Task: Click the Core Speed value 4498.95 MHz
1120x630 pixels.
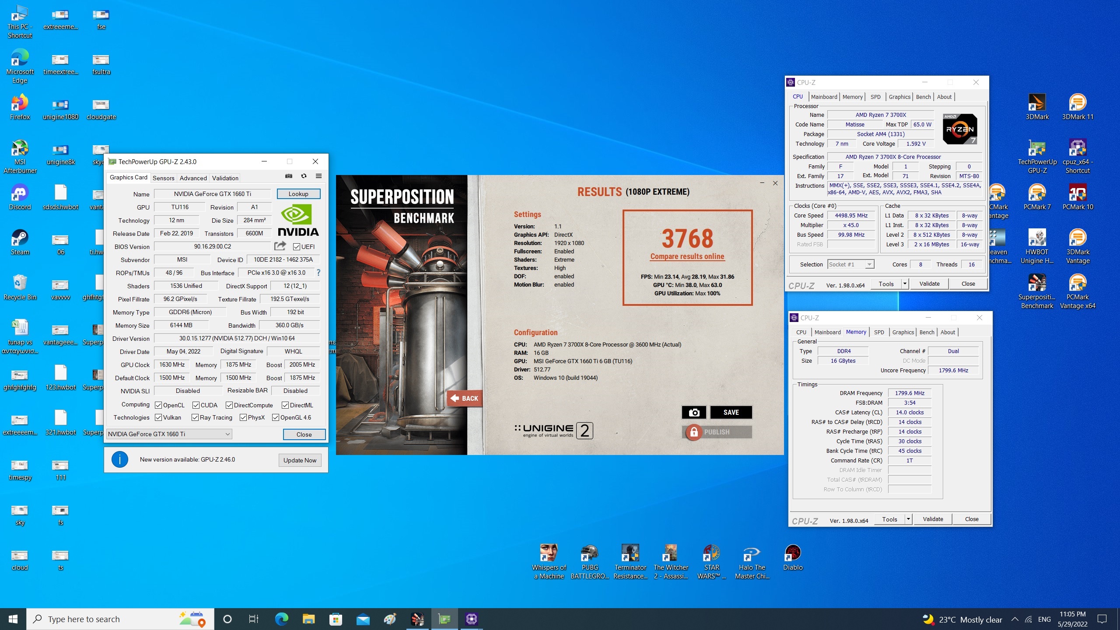Action: click(x=851, y=216)
